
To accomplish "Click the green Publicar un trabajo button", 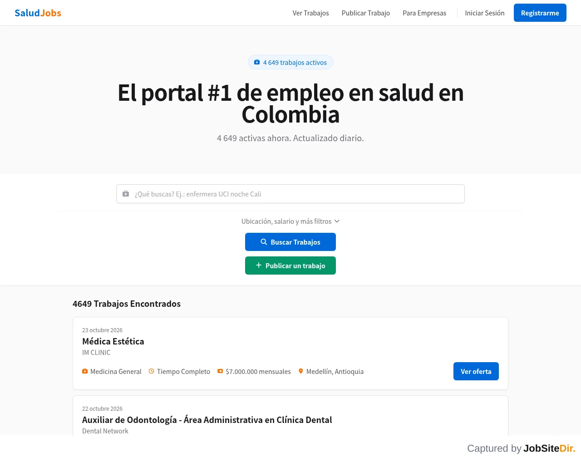I will [290, 265].
